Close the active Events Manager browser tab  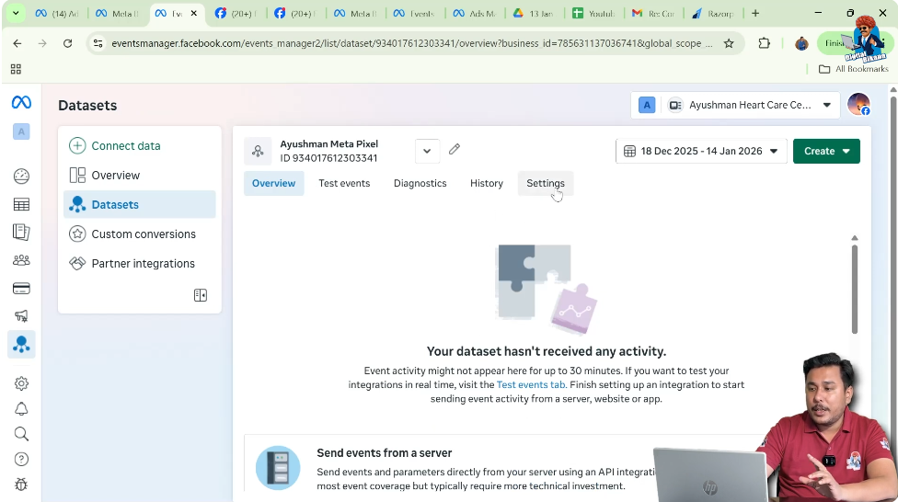pos(194,13)
